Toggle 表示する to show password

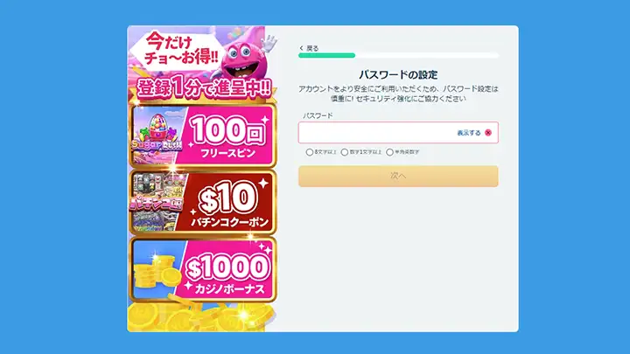[468, 133]
